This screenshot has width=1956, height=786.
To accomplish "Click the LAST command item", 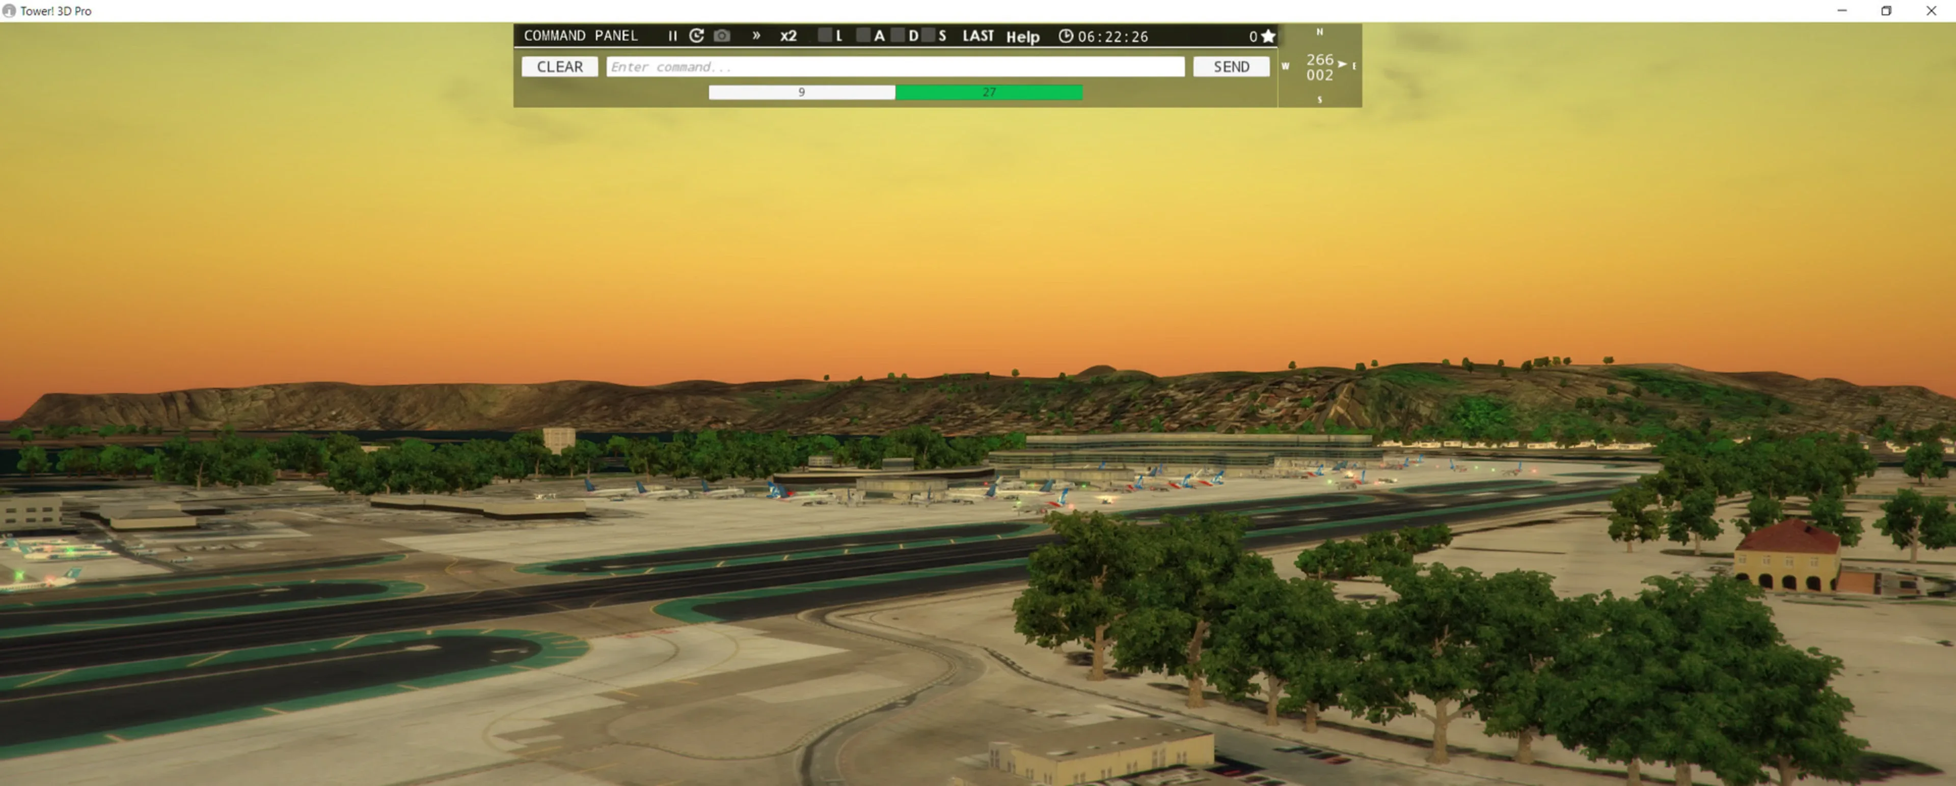I will (x=977, y=36).
